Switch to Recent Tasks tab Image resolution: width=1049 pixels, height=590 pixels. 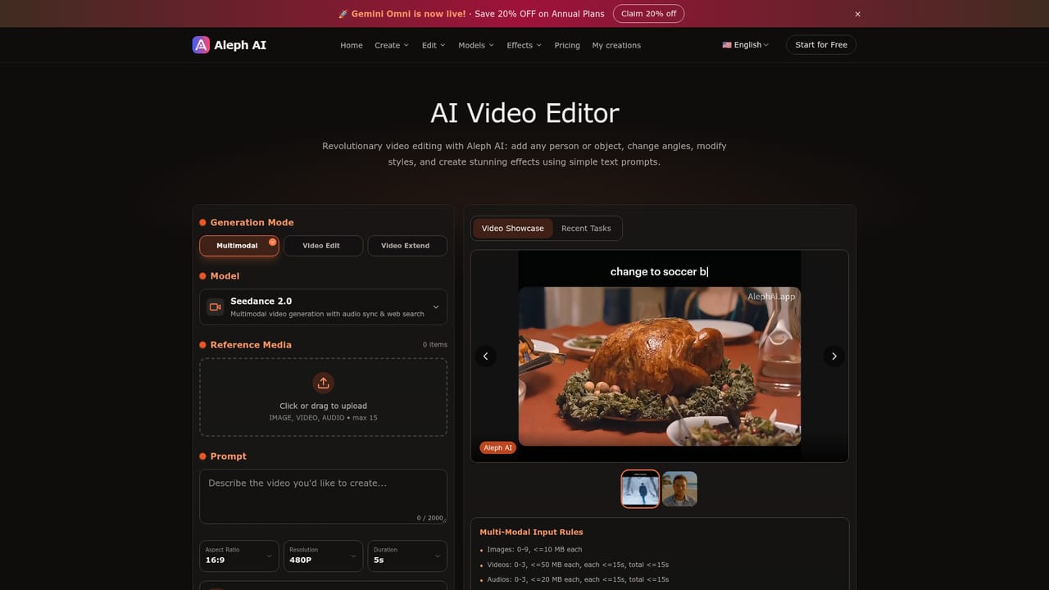point(586,229)
